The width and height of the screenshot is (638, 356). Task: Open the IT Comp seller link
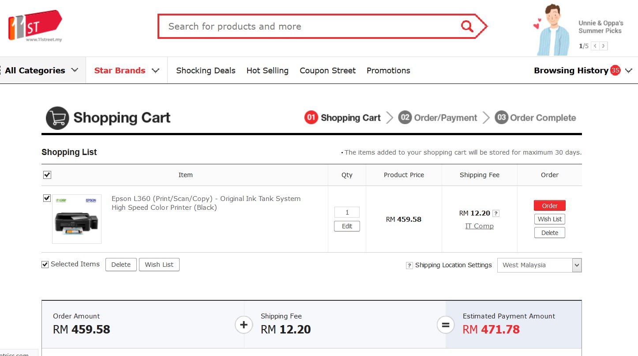(479, 226)
